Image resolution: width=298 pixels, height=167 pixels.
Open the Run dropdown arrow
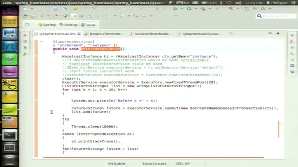[196, 9]
